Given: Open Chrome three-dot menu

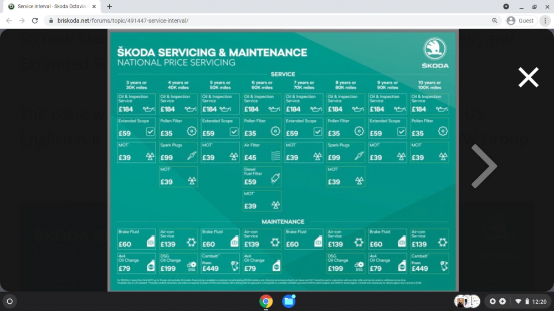Looking at the screenshot, I should 545,21.
